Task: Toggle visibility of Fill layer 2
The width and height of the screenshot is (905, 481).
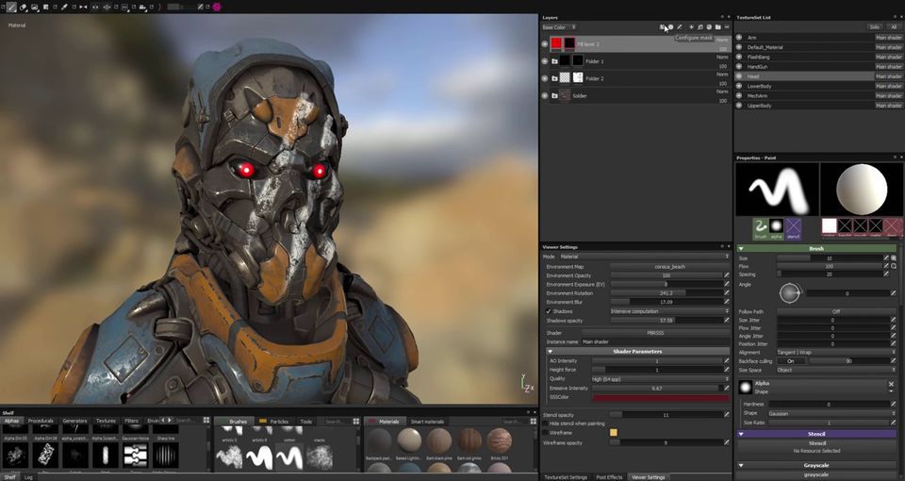Action: coord(545,44)
